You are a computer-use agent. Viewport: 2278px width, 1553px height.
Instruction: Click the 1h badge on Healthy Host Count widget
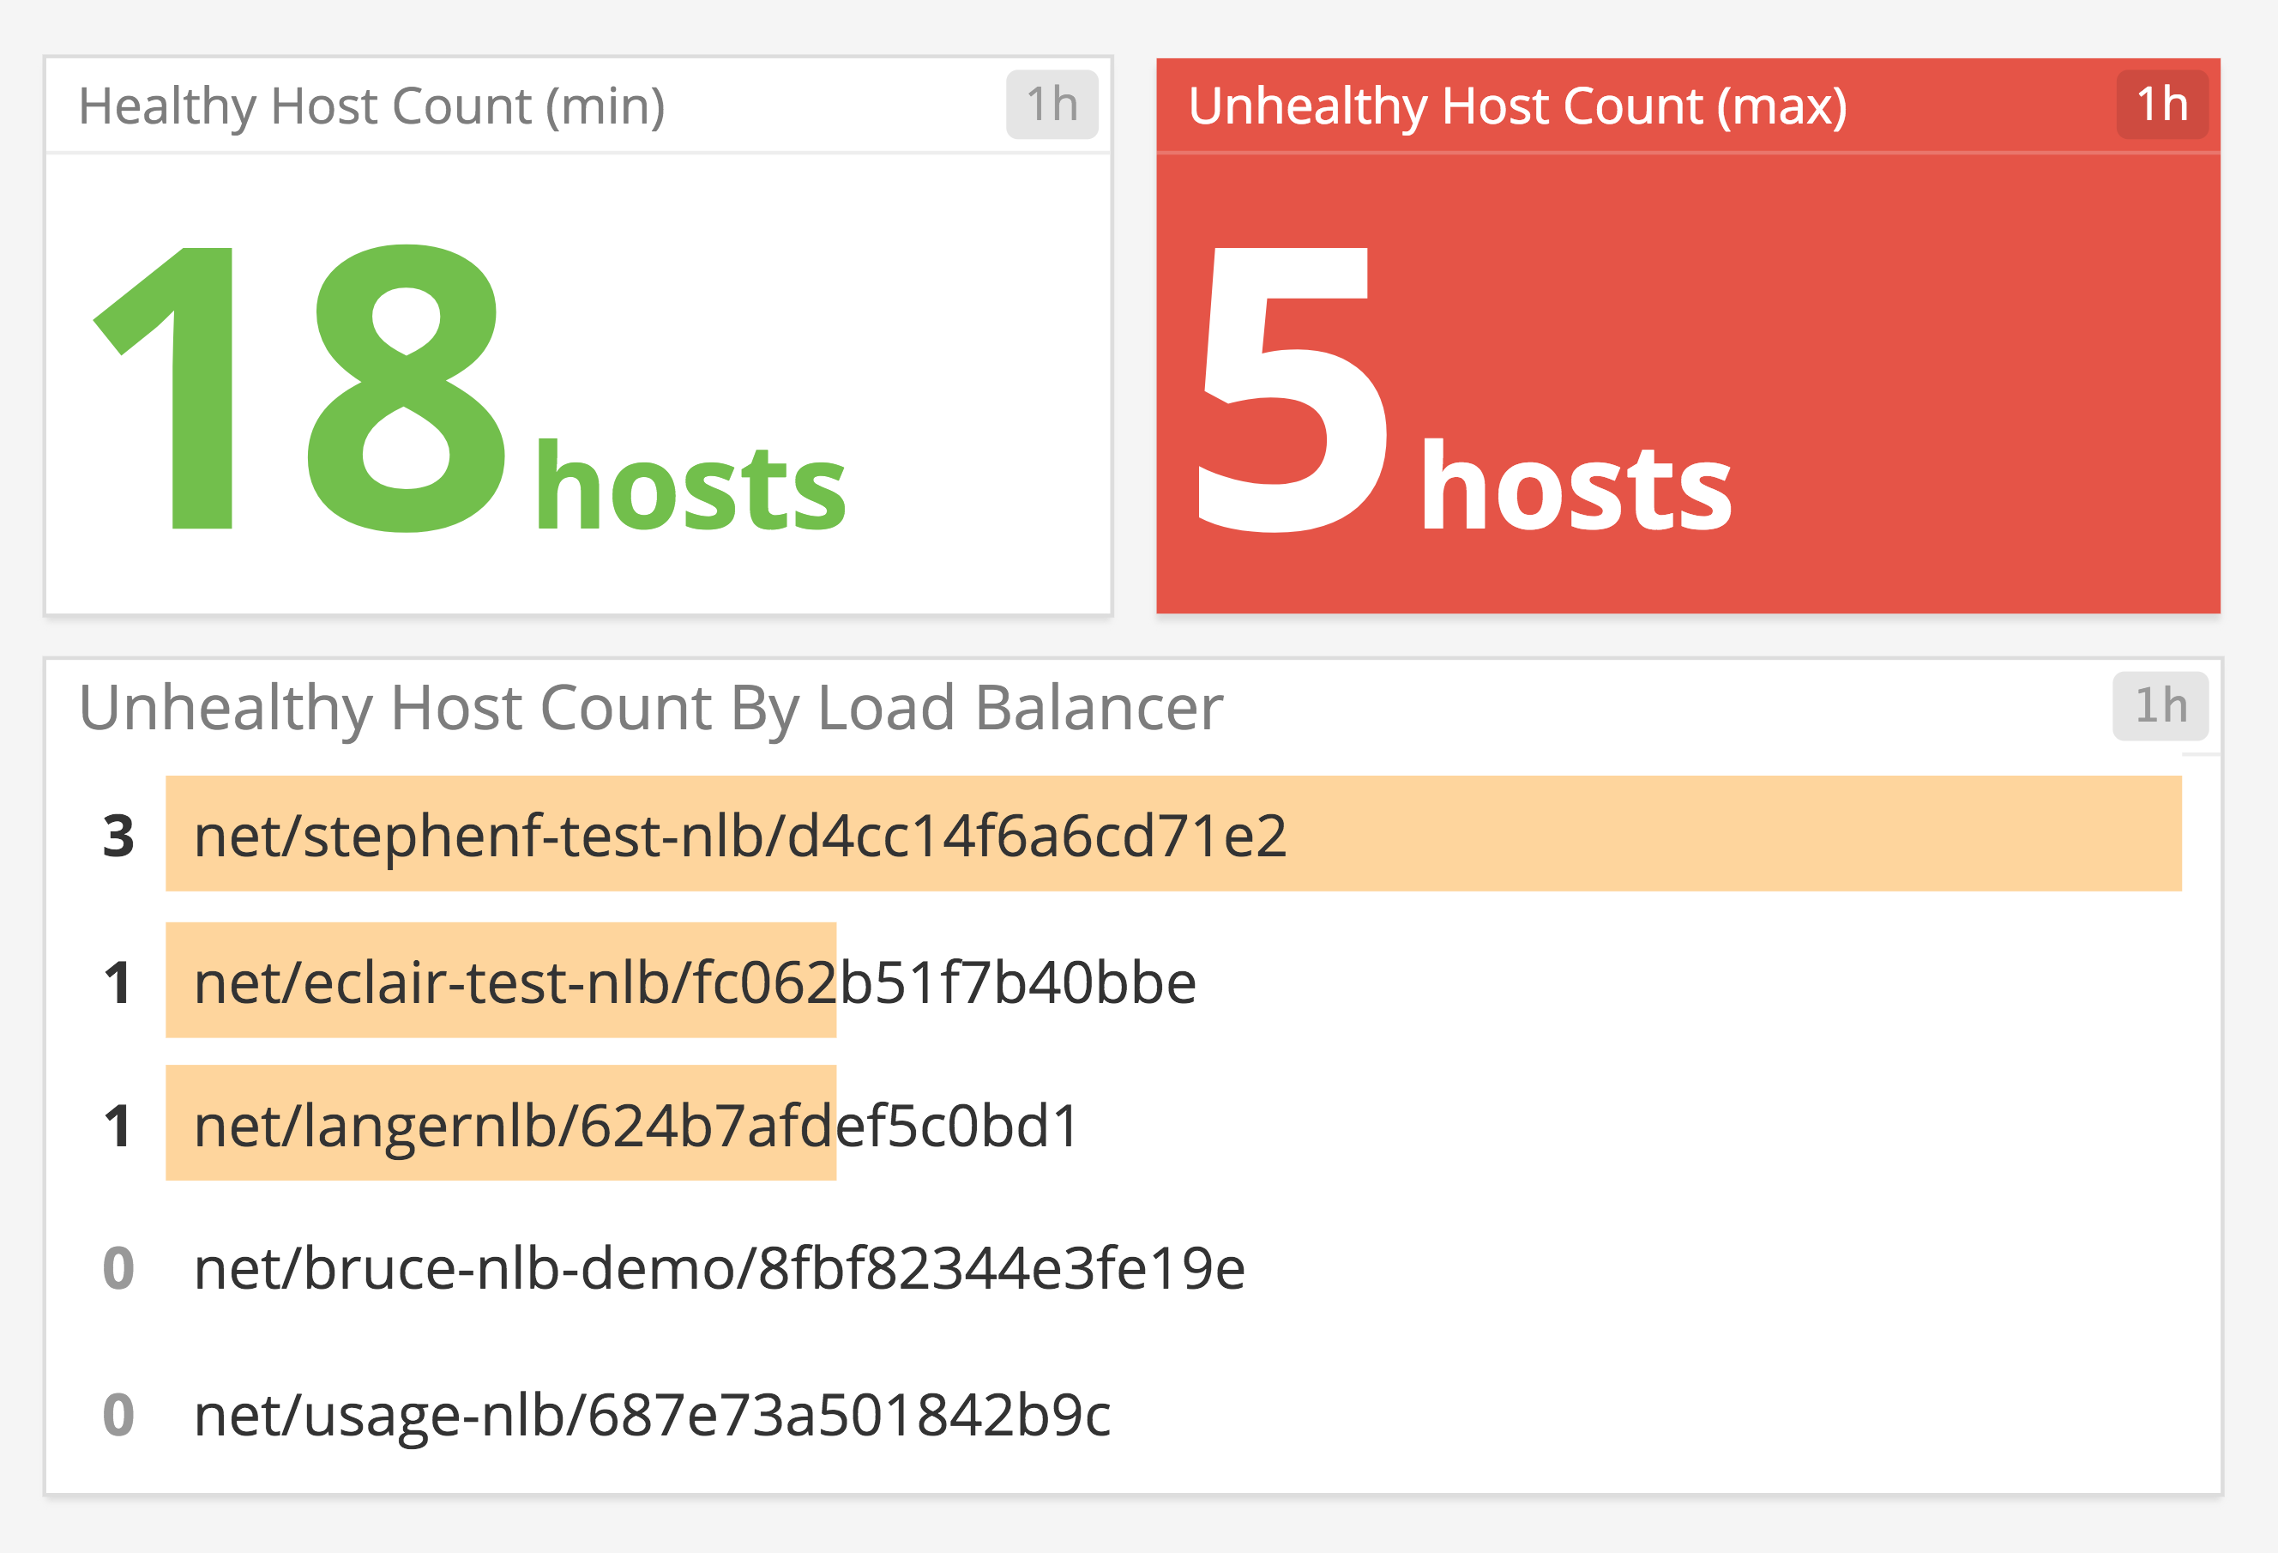1051,103
